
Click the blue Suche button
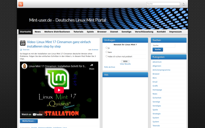(x=158, y=49)
